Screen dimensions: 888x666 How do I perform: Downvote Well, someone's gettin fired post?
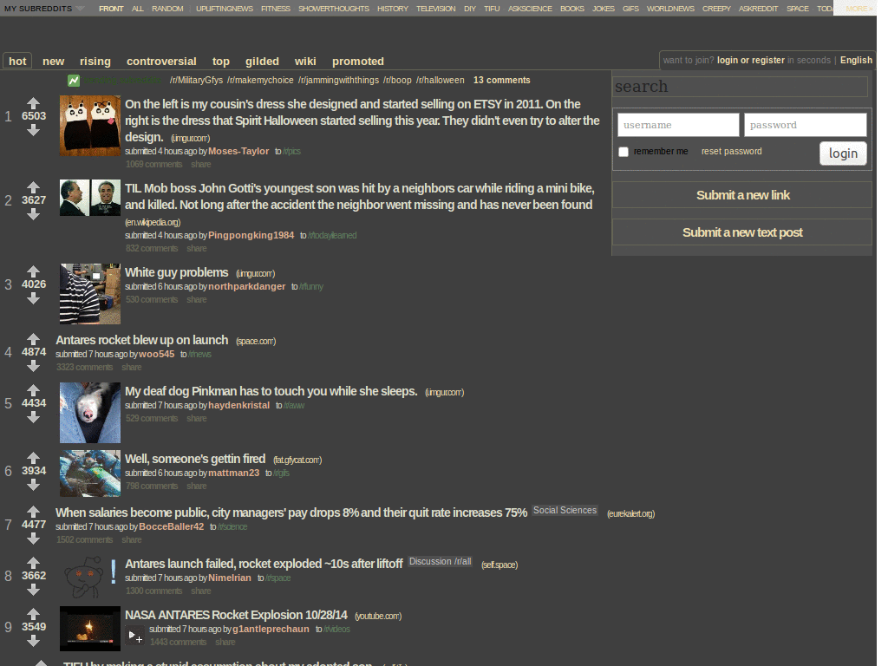(x=34, y=485)
